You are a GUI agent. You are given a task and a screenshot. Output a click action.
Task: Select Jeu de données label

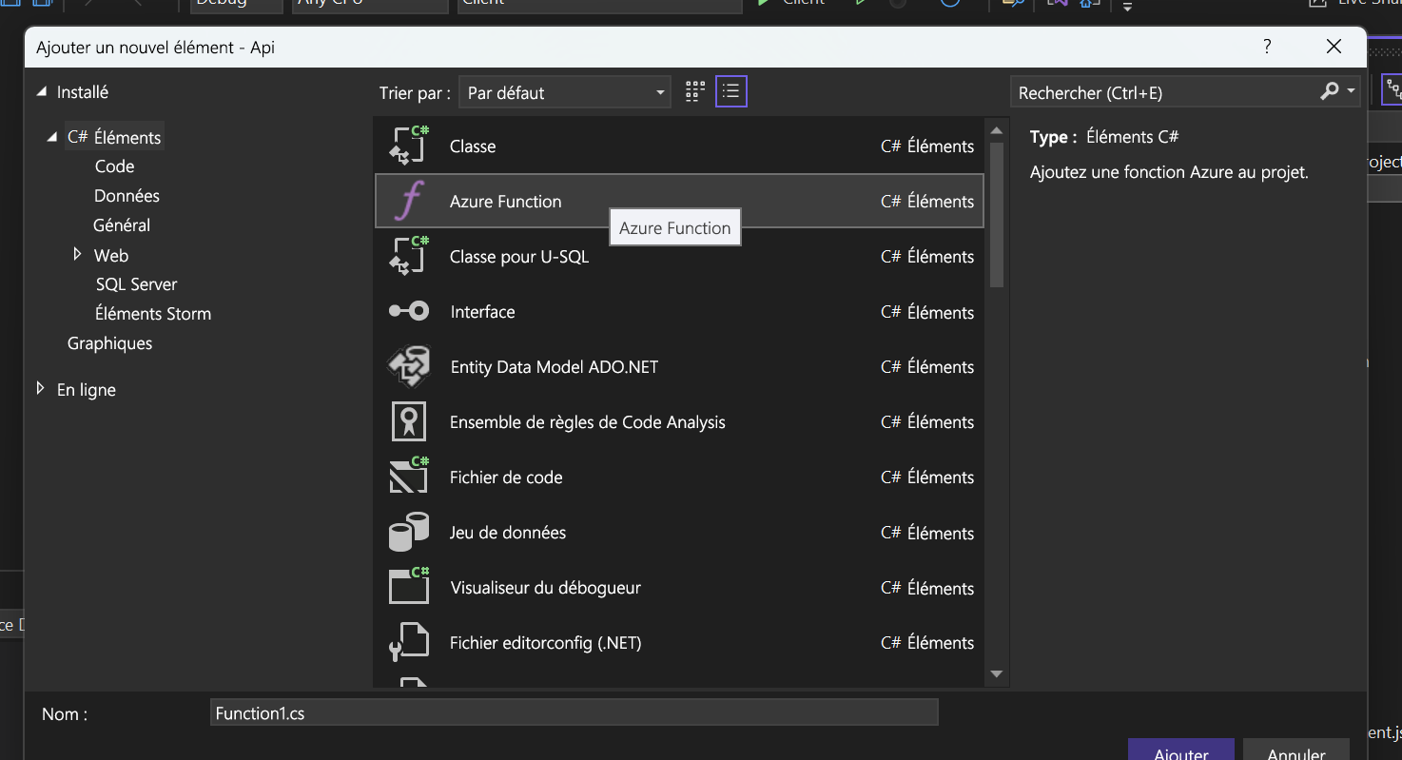(508, 533)
